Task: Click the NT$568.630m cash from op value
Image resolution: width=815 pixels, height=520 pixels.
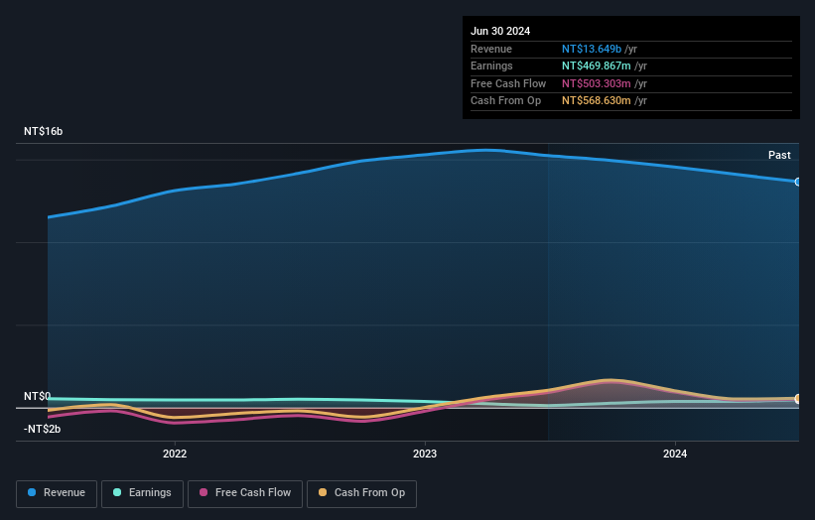Action: click(x=597, y=101)
